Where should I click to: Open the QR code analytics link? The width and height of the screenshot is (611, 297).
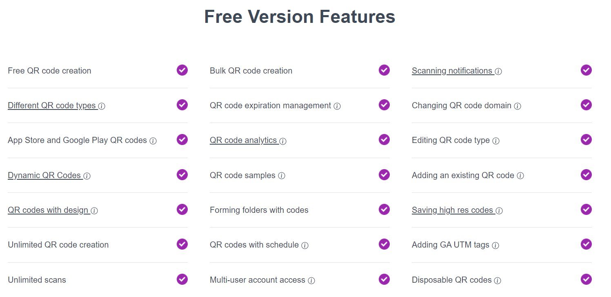[243, 141]
